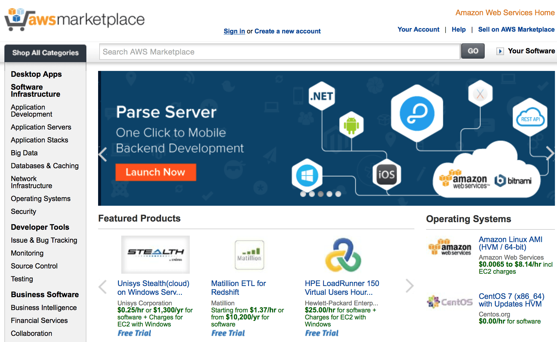The height and width of the screenshot is (342, 557).
Task: Open Testing category
Action: (x=22, y=279)
